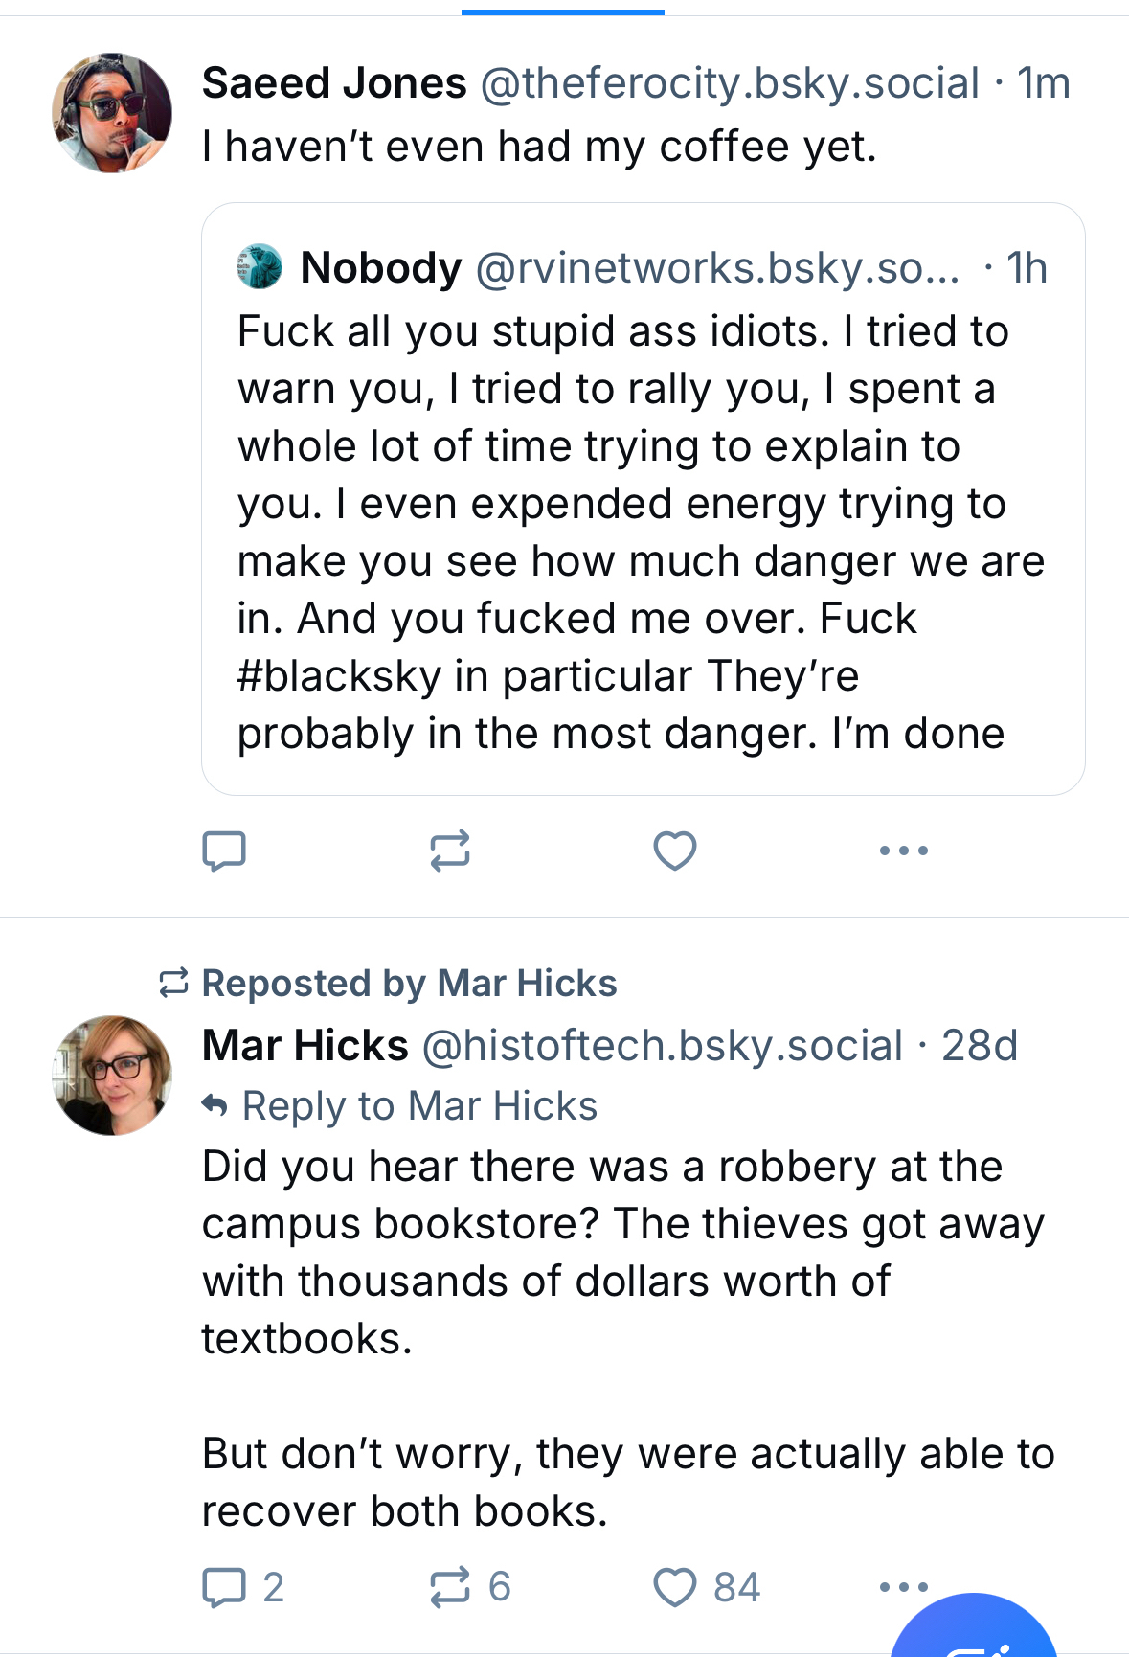The width and height of the screenshot is (1129, 1657).
Task: Open 'Reposted by Mar Hicks' label
Action: click(409, 984)
